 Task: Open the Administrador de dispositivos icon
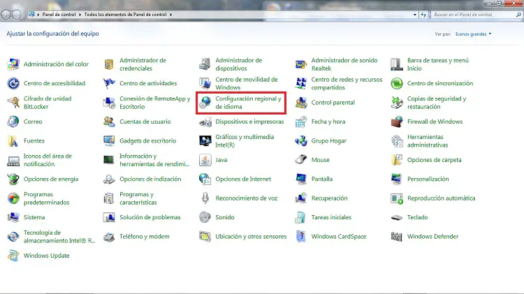point(205,64)
